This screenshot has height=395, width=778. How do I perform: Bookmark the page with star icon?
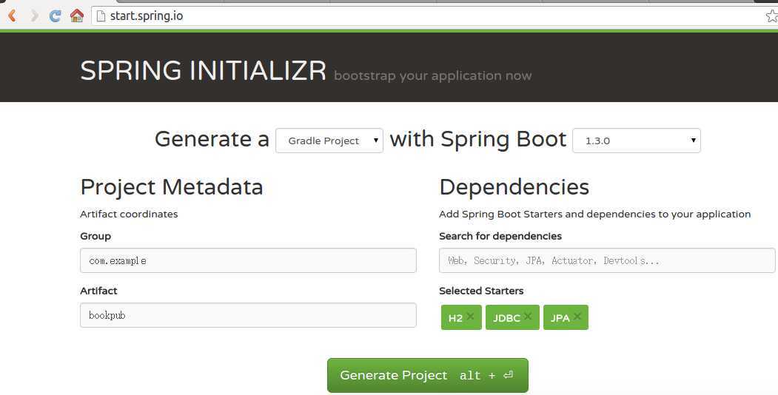771,16
